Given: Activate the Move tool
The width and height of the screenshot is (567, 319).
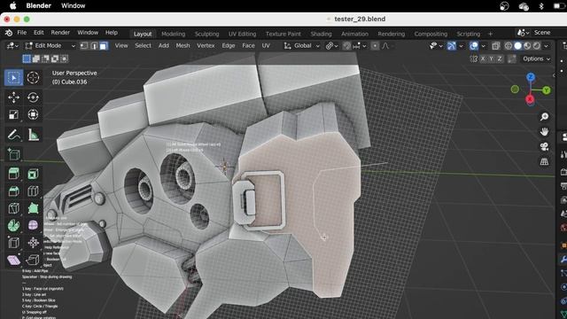Looking at the screenshot, I should click(x=14, y=97).
